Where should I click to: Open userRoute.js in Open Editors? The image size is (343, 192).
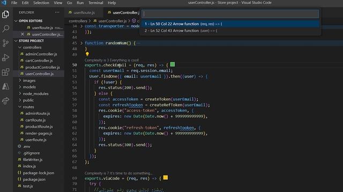tap(39, 28)
